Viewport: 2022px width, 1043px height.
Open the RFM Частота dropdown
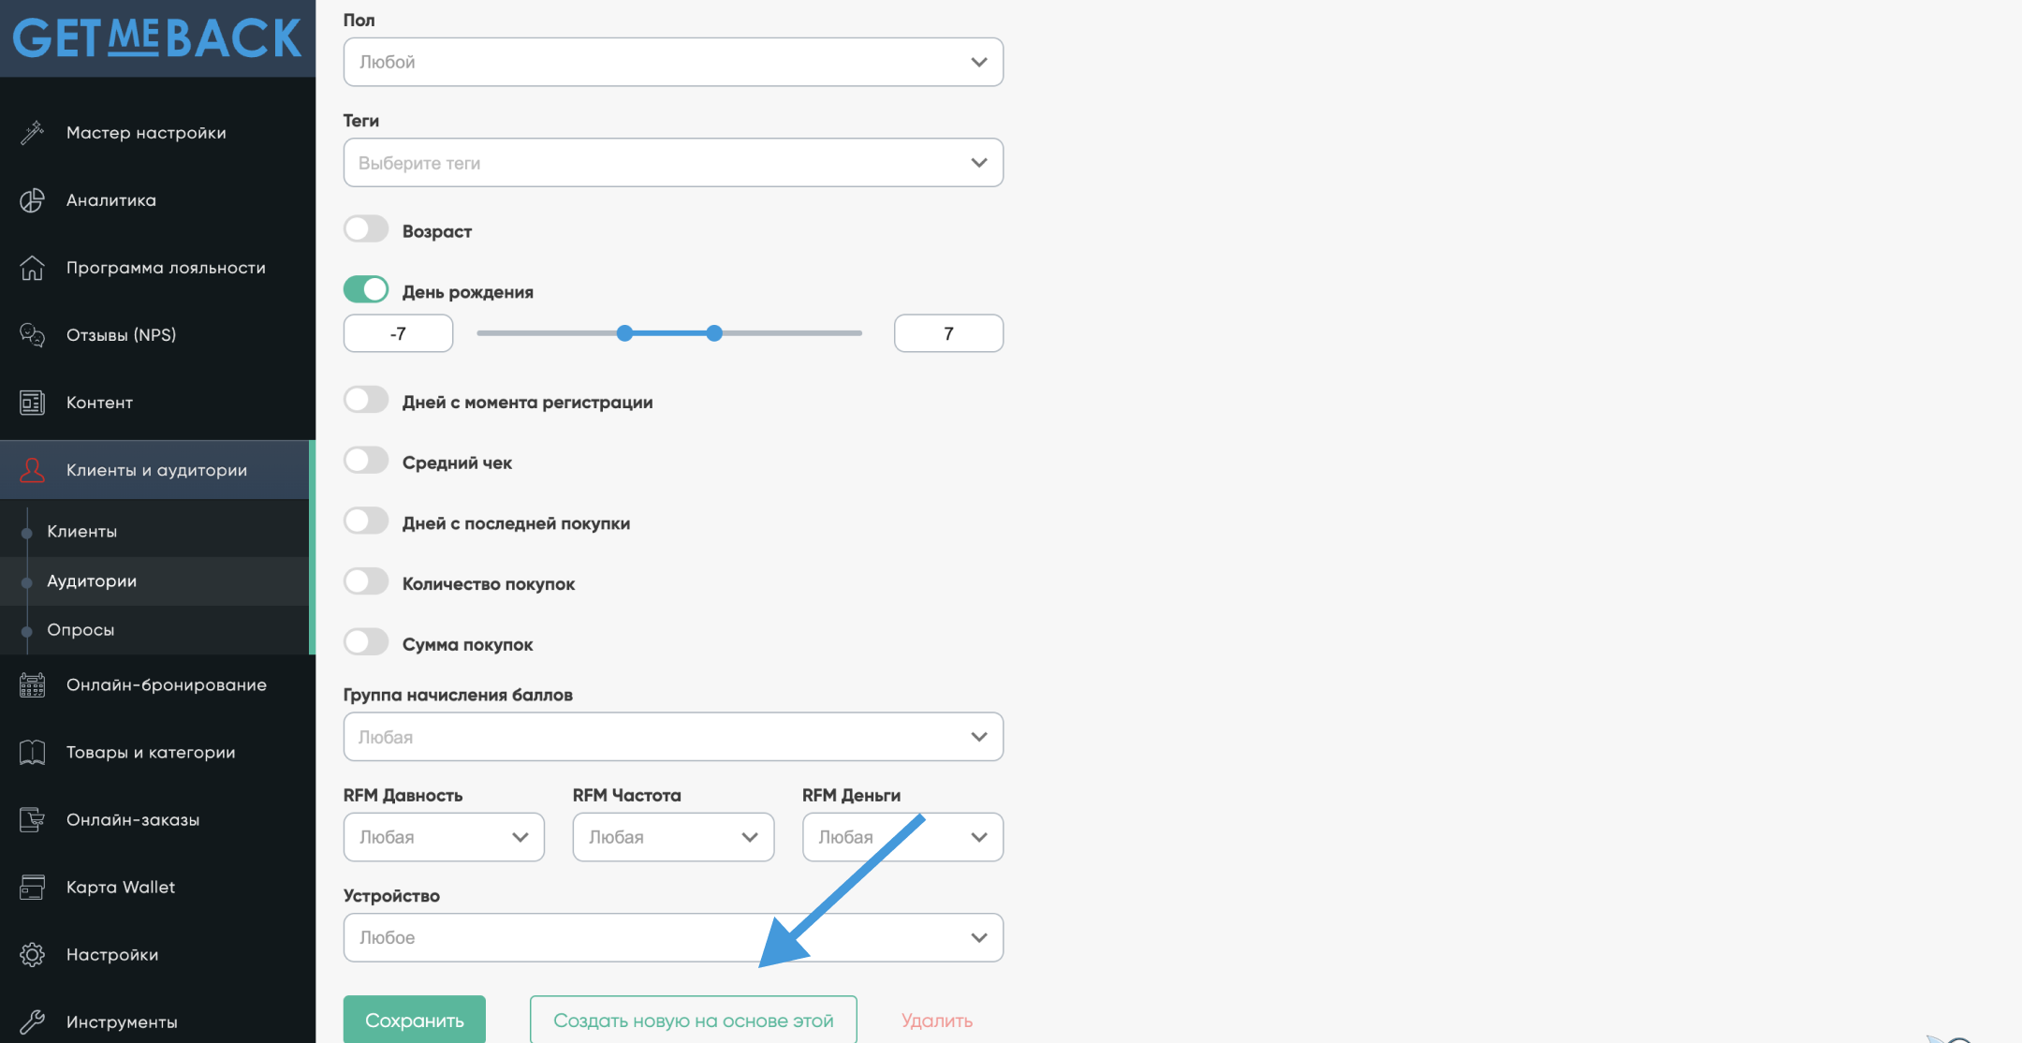pyautogui.click(x=673, y=837)
